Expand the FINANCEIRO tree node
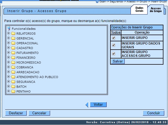 tap(8, 57)
